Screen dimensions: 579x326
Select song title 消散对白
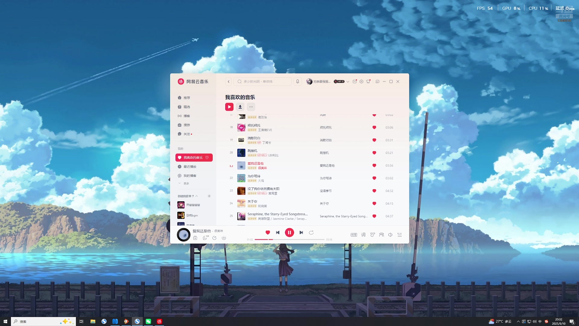click(254, 138)
